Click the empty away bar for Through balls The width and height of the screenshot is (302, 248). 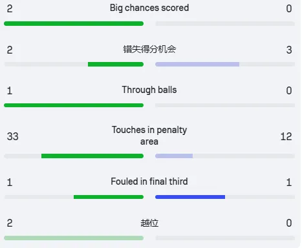pos(225,105)
